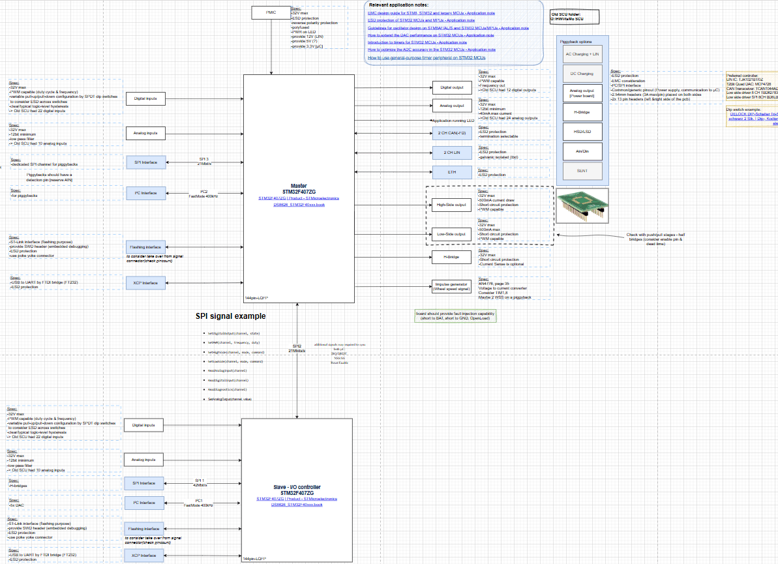Screen dimensions: 778x564
Task: Select the SENT piggyback option
Action: (582, 171)
